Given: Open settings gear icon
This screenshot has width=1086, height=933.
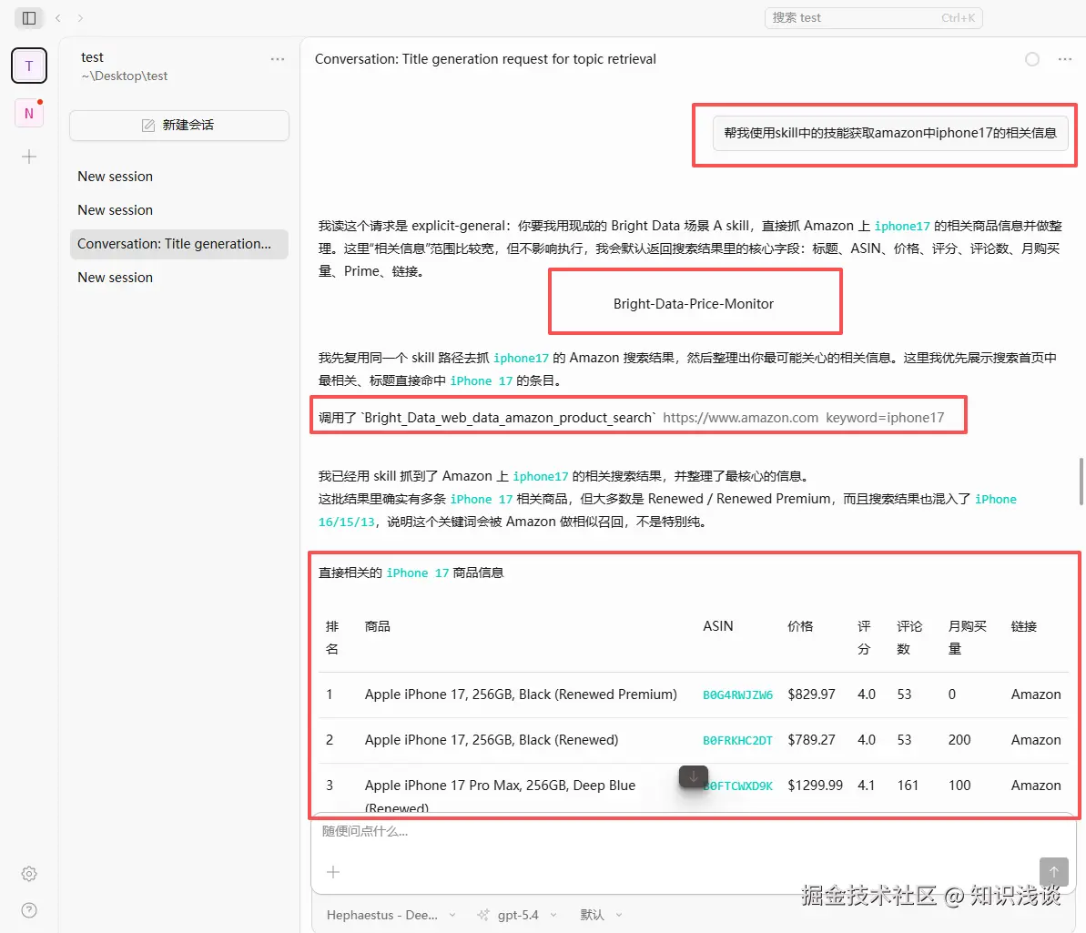Looking at the screenshot, I should [29, 874].
